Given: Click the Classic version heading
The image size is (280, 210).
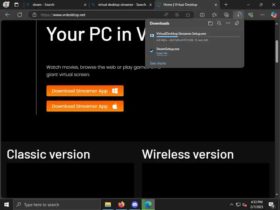Looking at the screenshot, I should pyautogui.click(x=48, y=154).
